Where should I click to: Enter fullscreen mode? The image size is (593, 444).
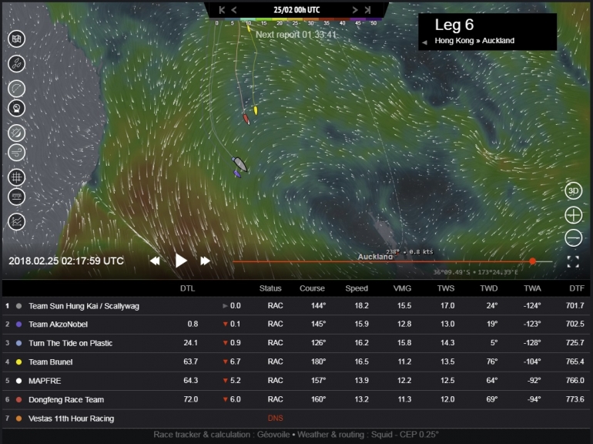click(x=573, y=261)
